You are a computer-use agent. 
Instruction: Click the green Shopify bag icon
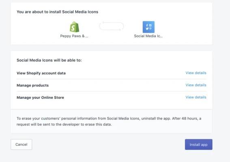(75, 27)
